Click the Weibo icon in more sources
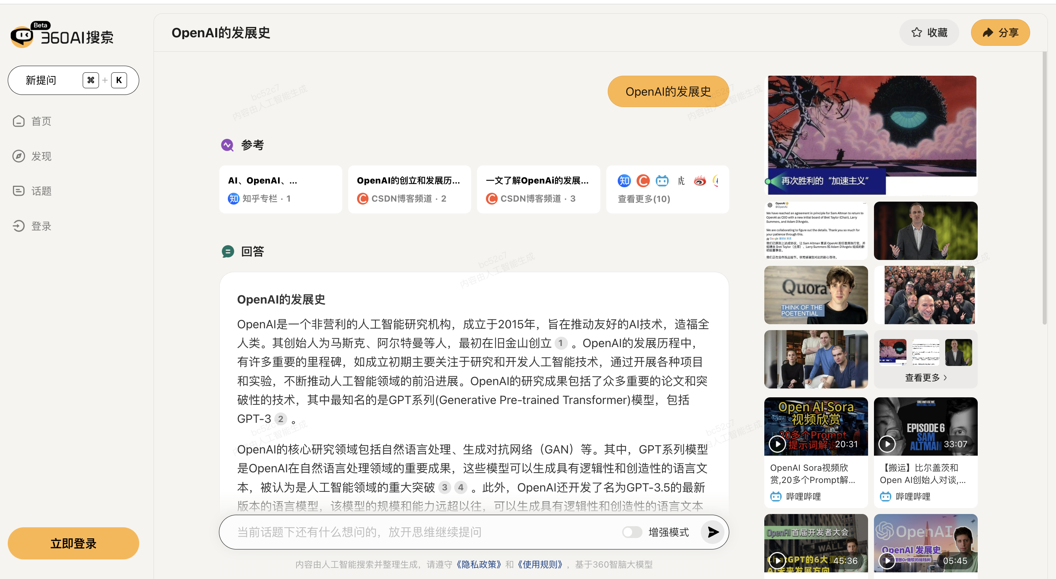Screen dimensions: 1056x579 click(700, 181)
